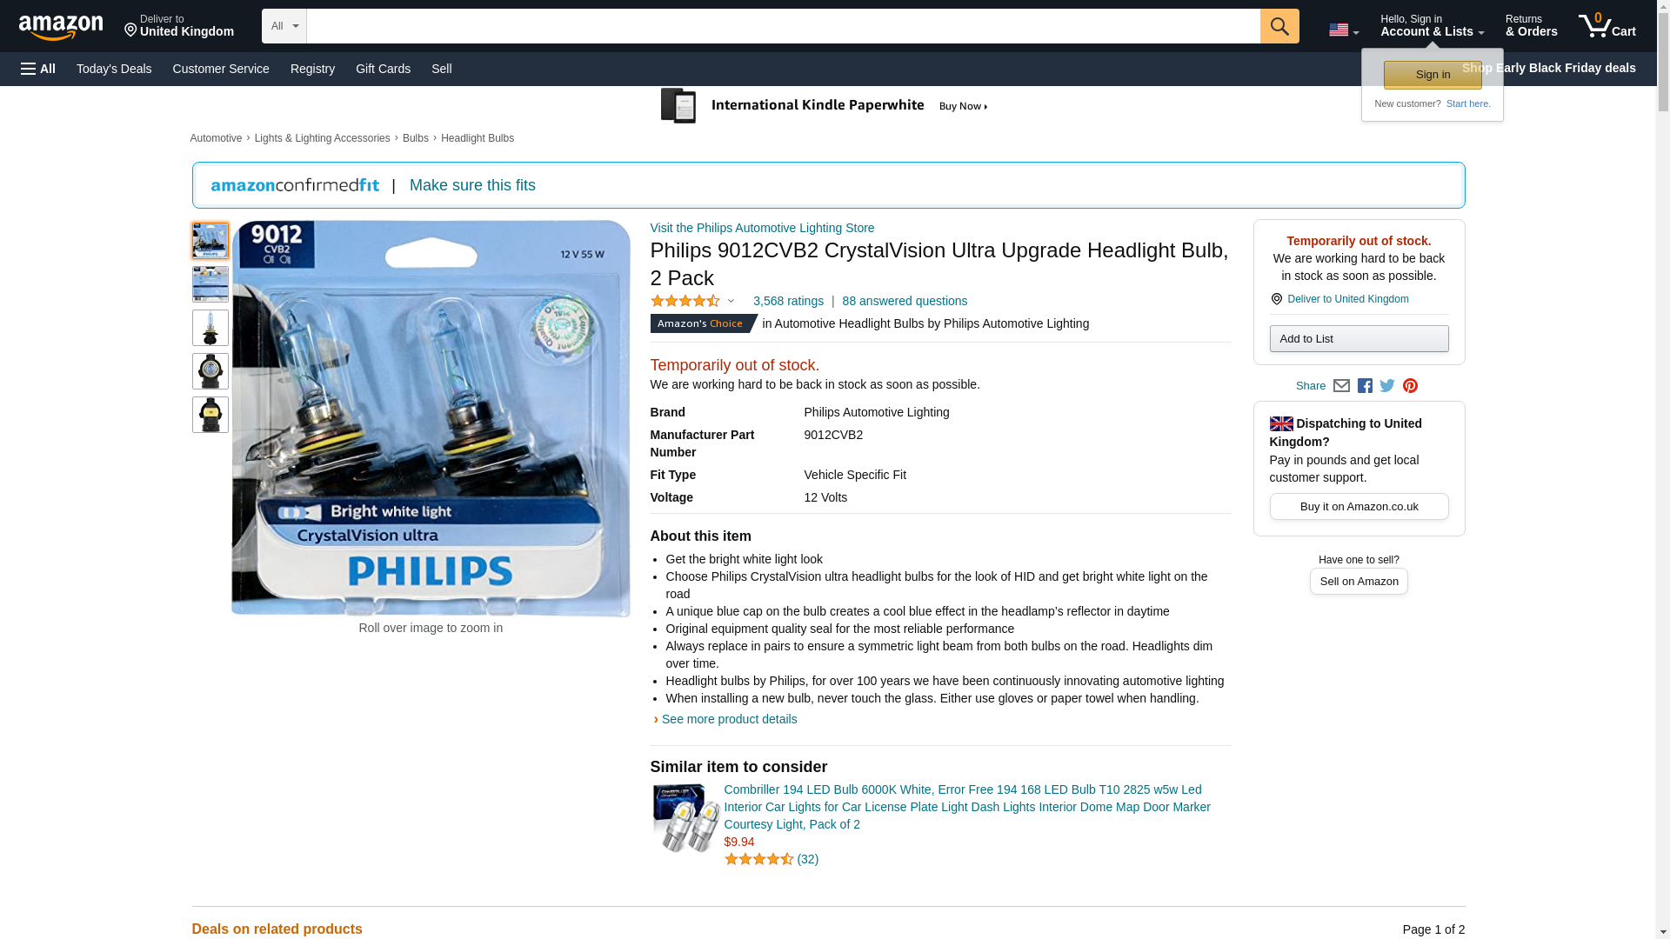1670x939 pixels.
Task: Share product on Facebook icon
Action: (x=1364, y=386)
